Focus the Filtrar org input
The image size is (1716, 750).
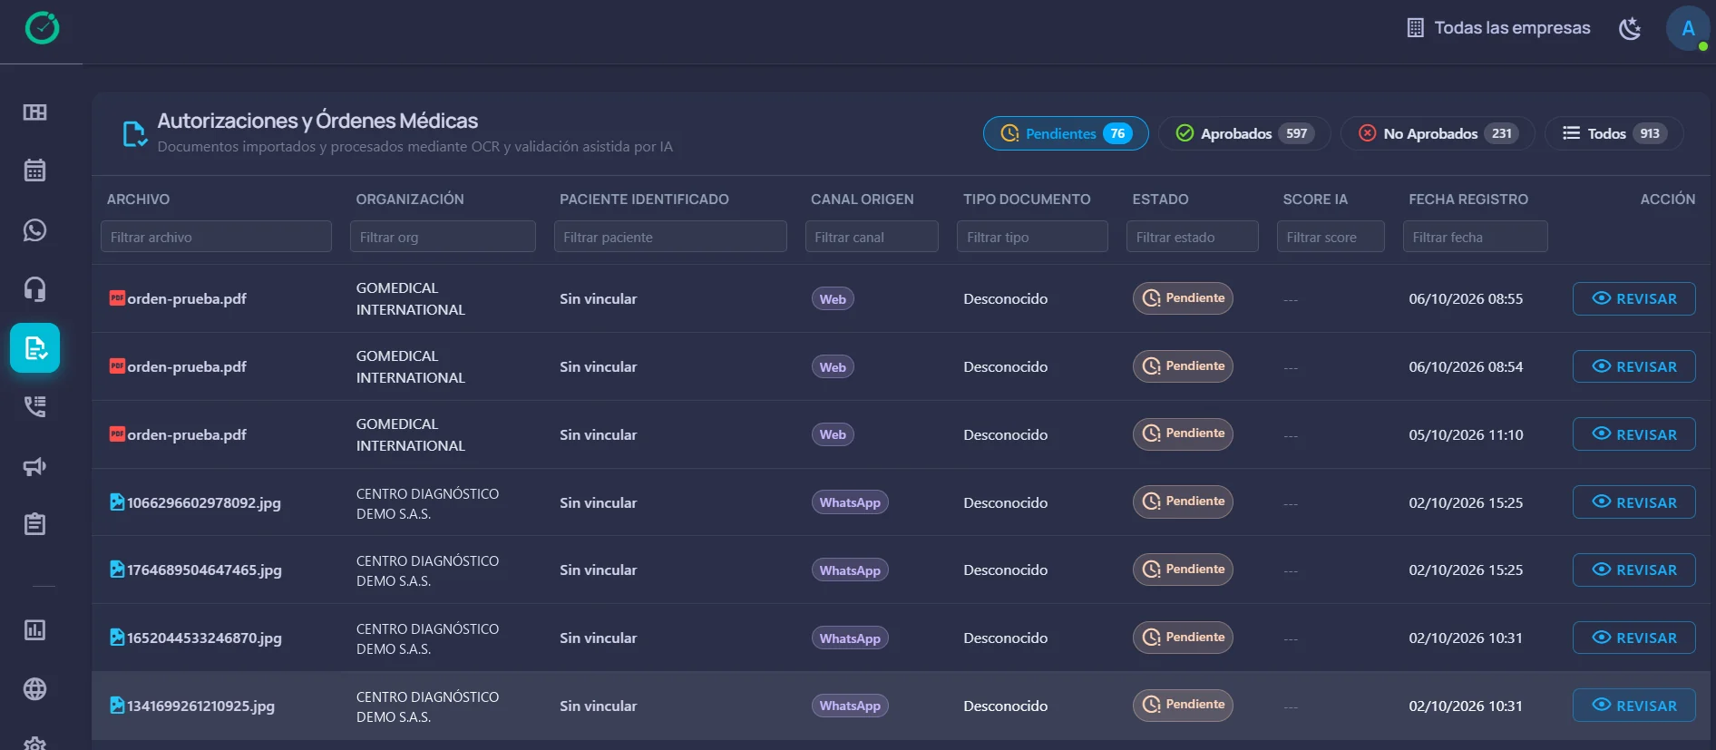(x=443, y=237)
